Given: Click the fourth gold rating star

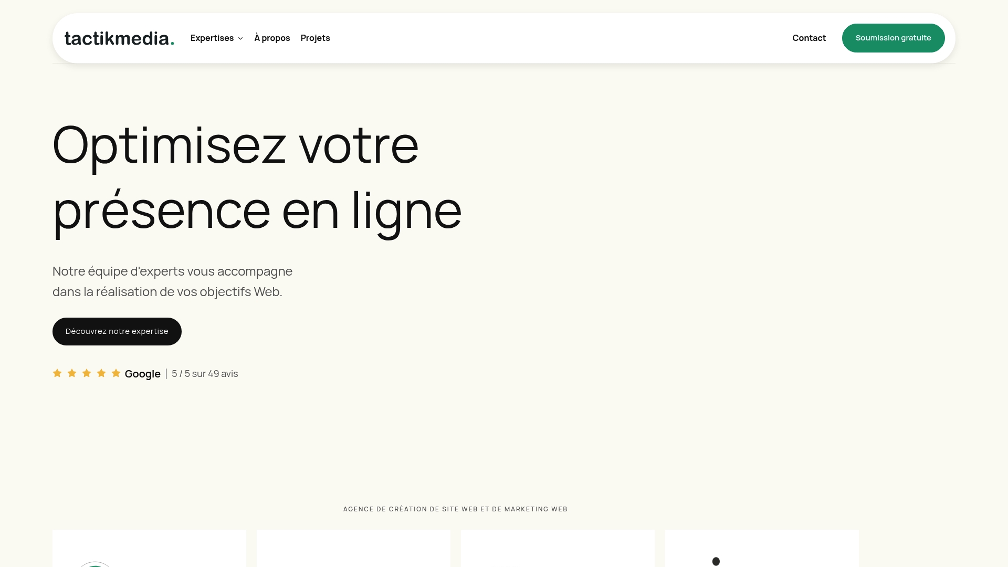Looking at the screenshot, I should coord(101,373).
